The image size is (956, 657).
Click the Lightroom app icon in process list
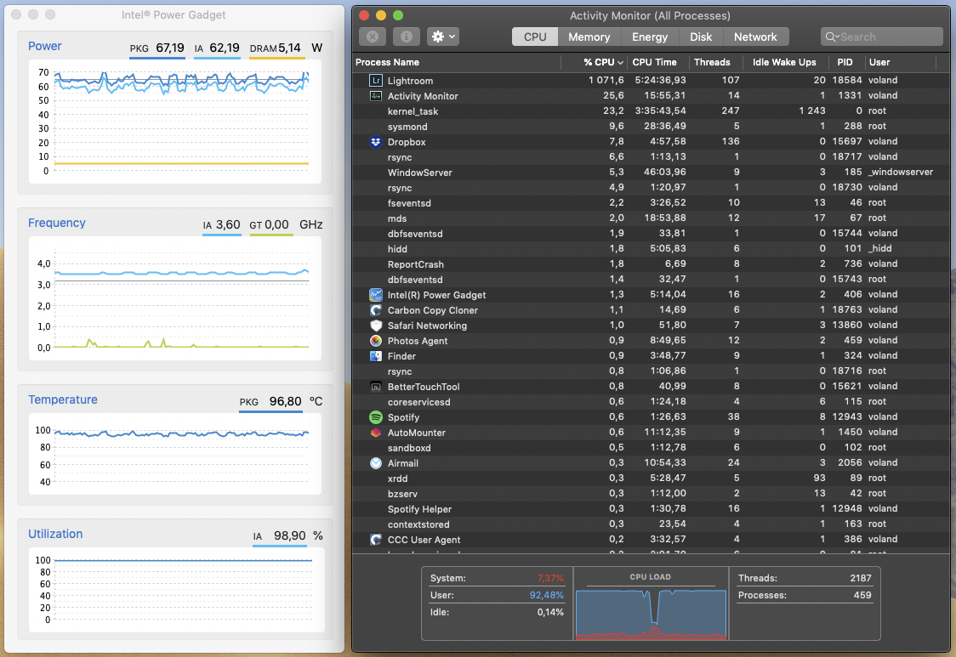[376, 81]
